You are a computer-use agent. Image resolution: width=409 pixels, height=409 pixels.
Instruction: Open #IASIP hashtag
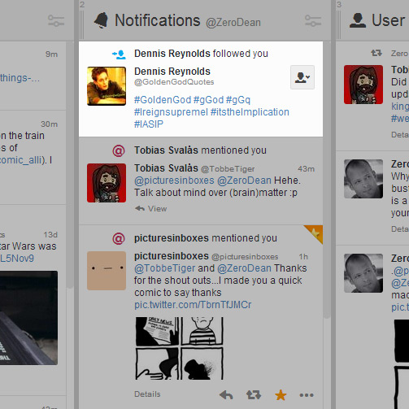point(149,124)
